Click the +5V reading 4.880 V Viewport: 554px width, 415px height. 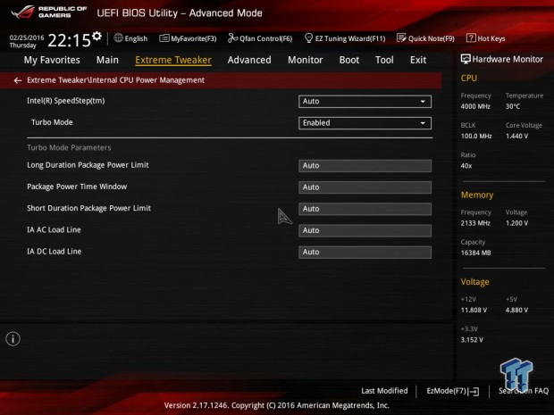(x=516, y=310)
